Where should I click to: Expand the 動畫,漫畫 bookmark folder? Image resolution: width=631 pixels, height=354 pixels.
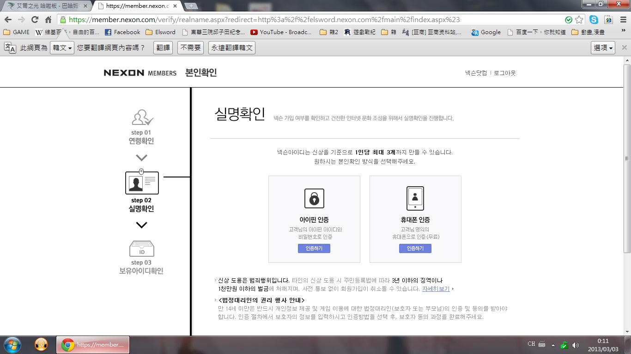(x=588, y=32)
